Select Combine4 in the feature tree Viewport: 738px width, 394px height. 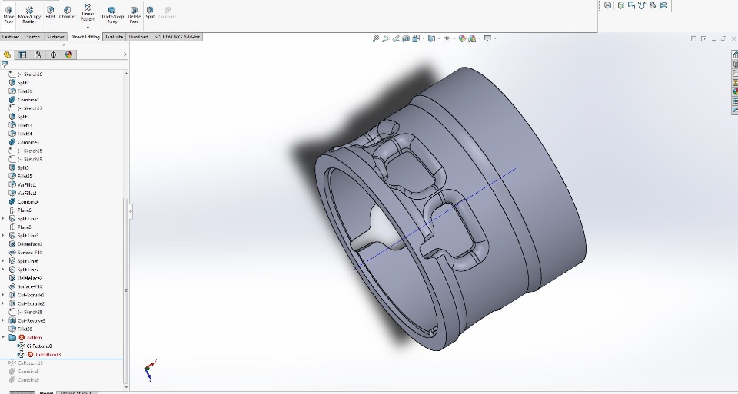tap(28, 202)
